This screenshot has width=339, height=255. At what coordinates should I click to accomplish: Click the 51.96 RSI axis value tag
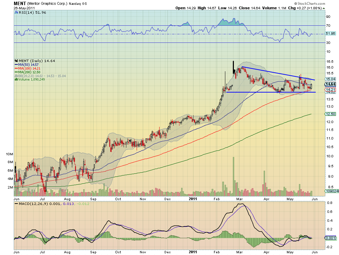point(330,33)
